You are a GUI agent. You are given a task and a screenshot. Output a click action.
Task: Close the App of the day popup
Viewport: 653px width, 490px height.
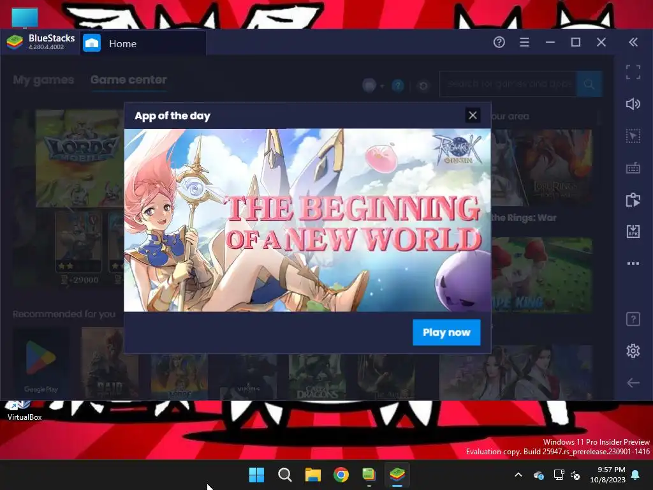[473, 115]
